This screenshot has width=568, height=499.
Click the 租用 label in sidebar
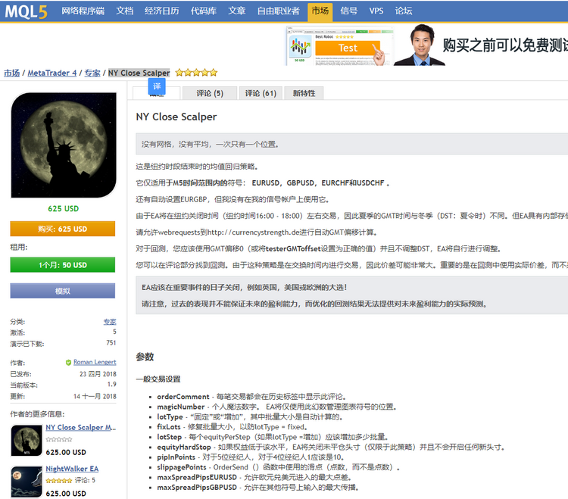(x=19, y=247)
